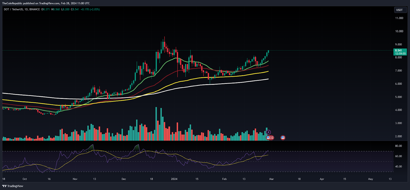
Task: Click the RSI 60.00 axis label
Action: [x=398, y=156]
